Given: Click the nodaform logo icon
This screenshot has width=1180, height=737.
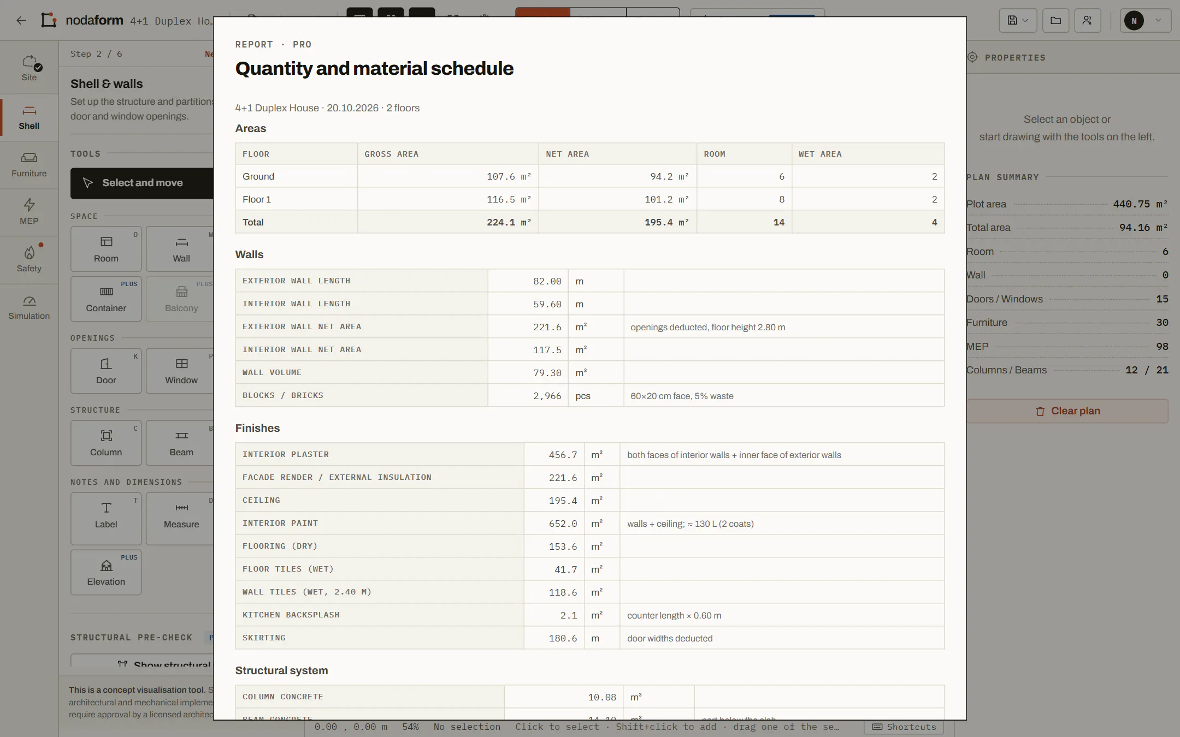Looking at the screenshot, I should (49, 20).
